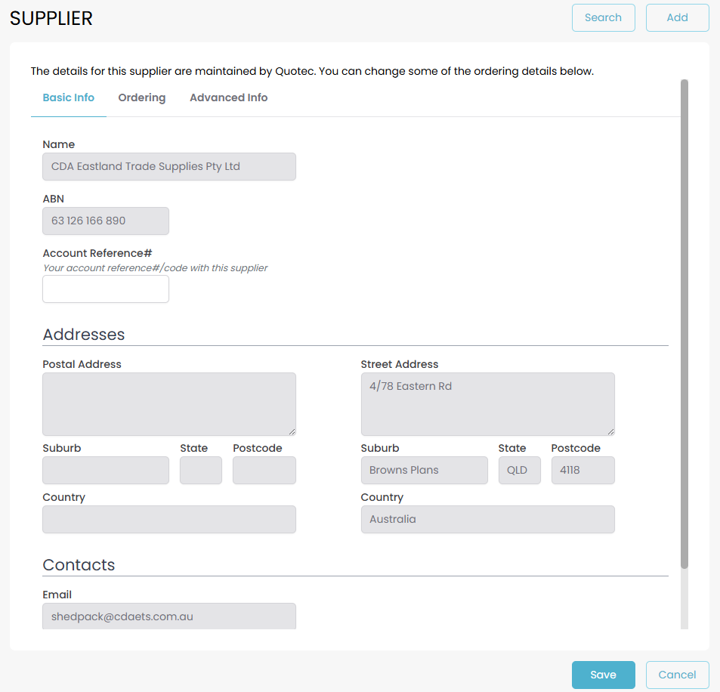Click the ABN field

coord(106,221)
